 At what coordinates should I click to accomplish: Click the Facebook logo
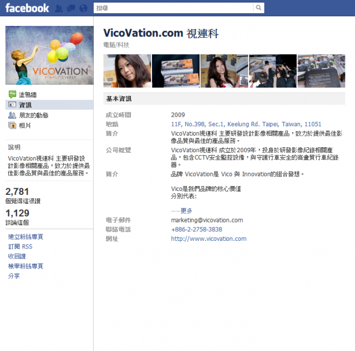[x=27, y=8]
